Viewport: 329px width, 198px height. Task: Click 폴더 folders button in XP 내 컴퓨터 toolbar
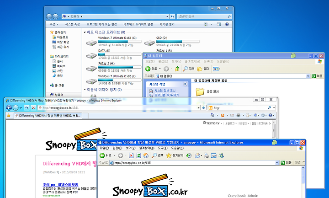click(203, 69)
